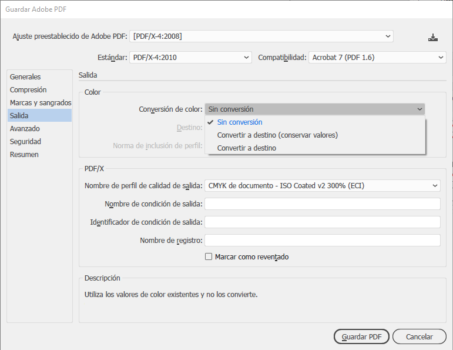Focus the Nombre de registro field
This screenshot has height=350, width=453.
323,240
